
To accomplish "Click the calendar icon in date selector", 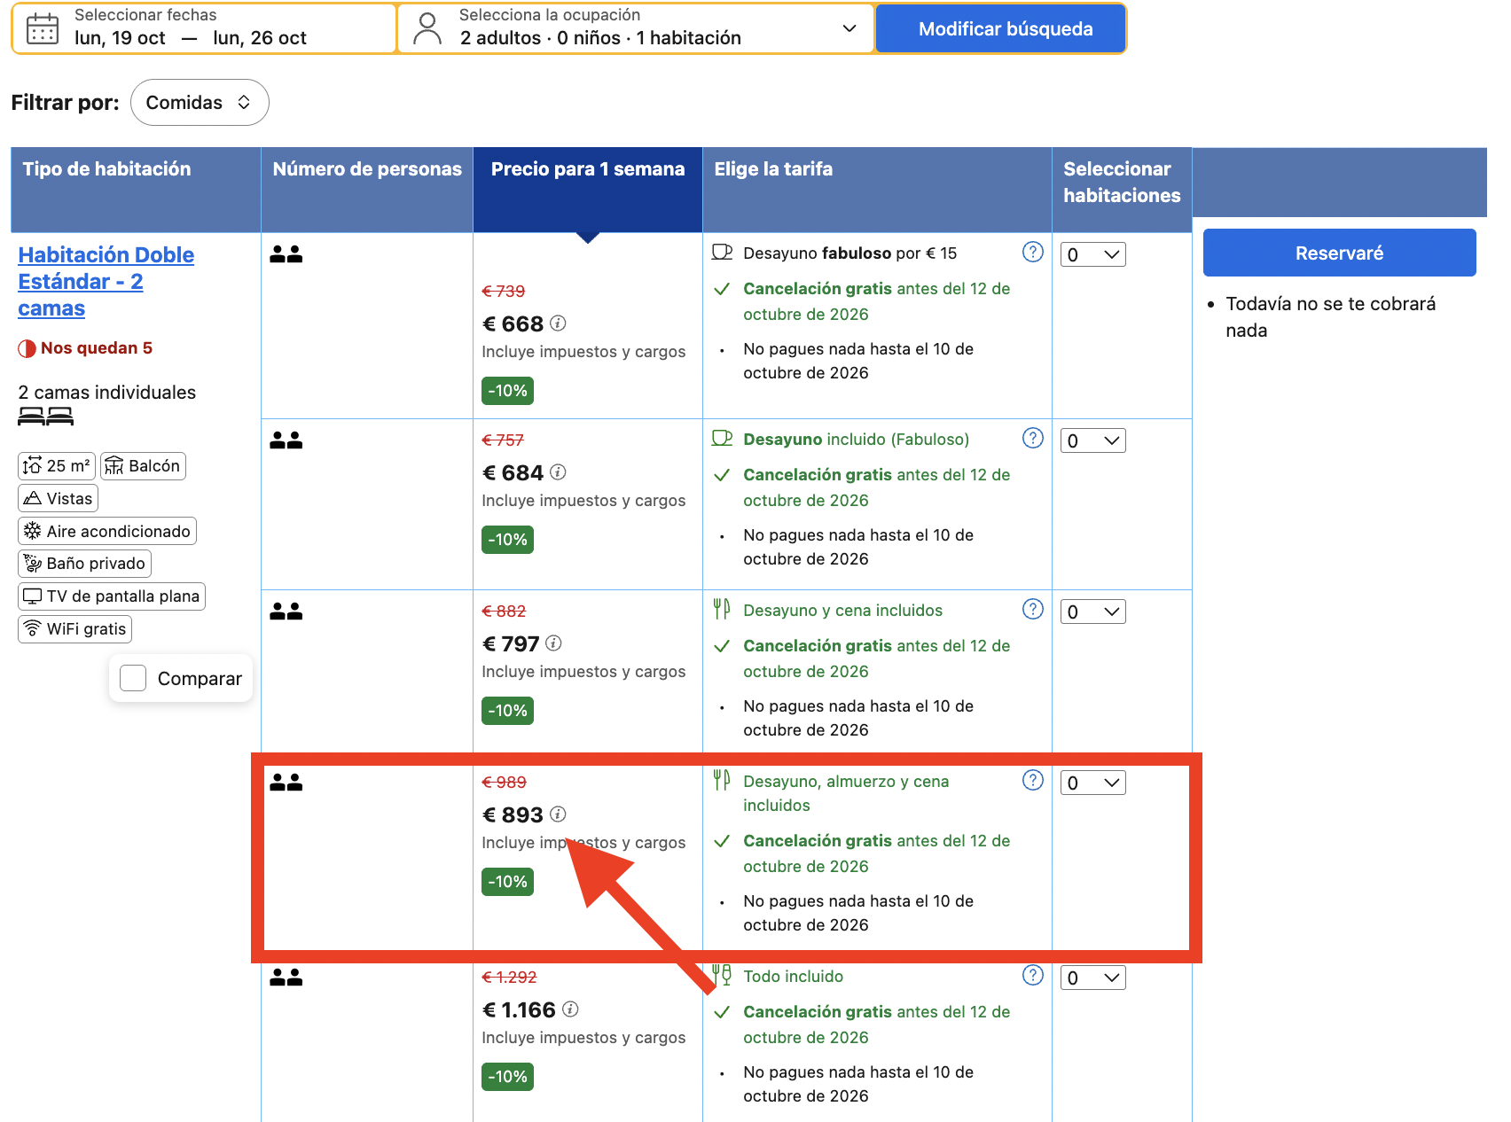I will coord(43,28).
